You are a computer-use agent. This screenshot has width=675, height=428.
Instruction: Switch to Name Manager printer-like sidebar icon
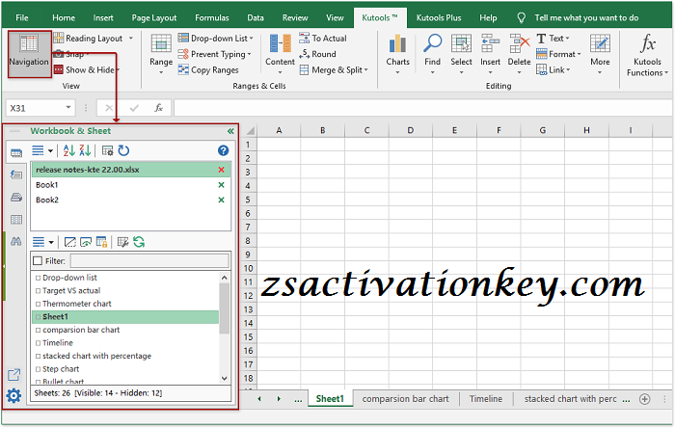pos(16,197)
